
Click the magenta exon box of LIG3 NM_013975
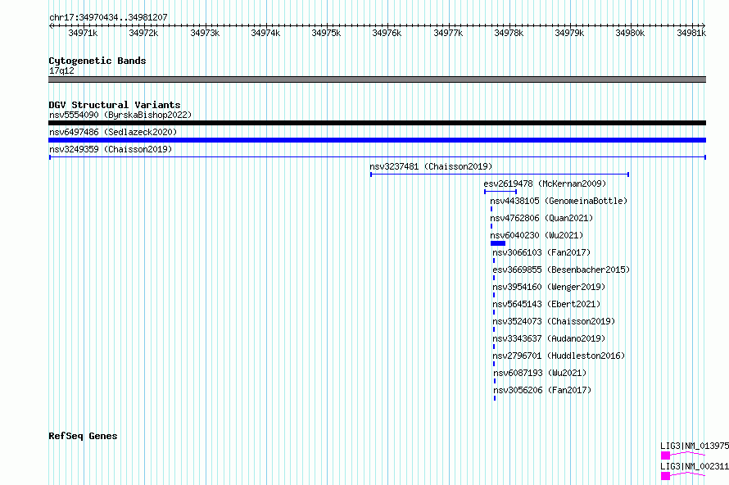[x=665, y=456]
